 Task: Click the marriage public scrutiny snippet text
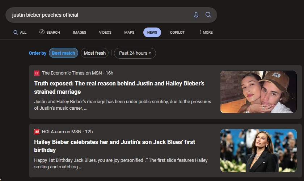tap(123, 105)
